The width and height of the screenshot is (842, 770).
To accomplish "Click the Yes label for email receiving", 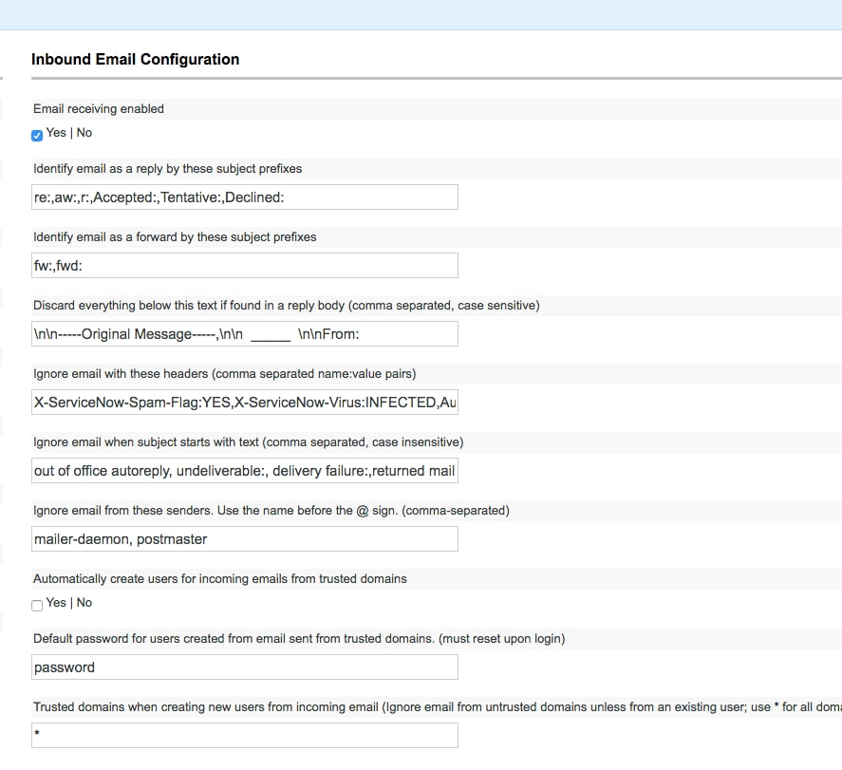I will (56, 133).
